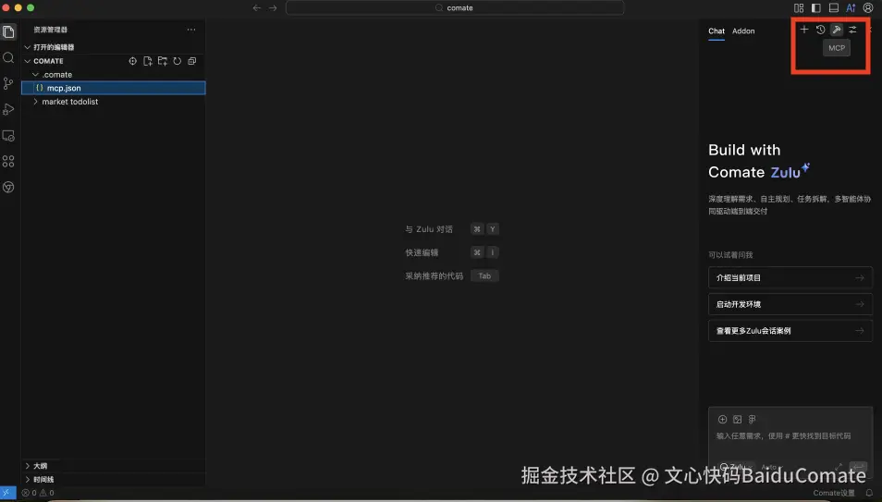Open MCP settings with hammer icon
Image resolution: width=882 pixels, height=502 pixels.
pos(837,30)
